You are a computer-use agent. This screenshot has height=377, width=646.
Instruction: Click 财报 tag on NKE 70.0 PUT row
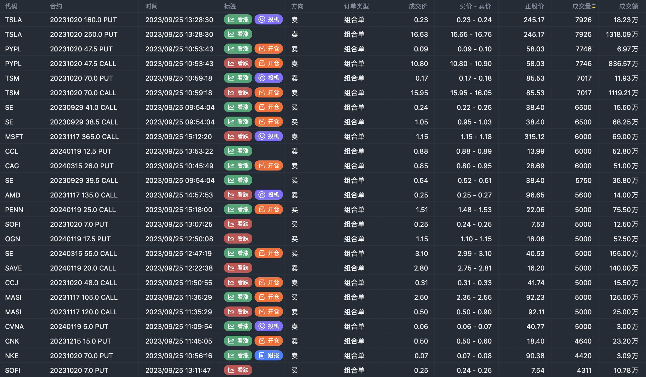[x=269, y=355]
